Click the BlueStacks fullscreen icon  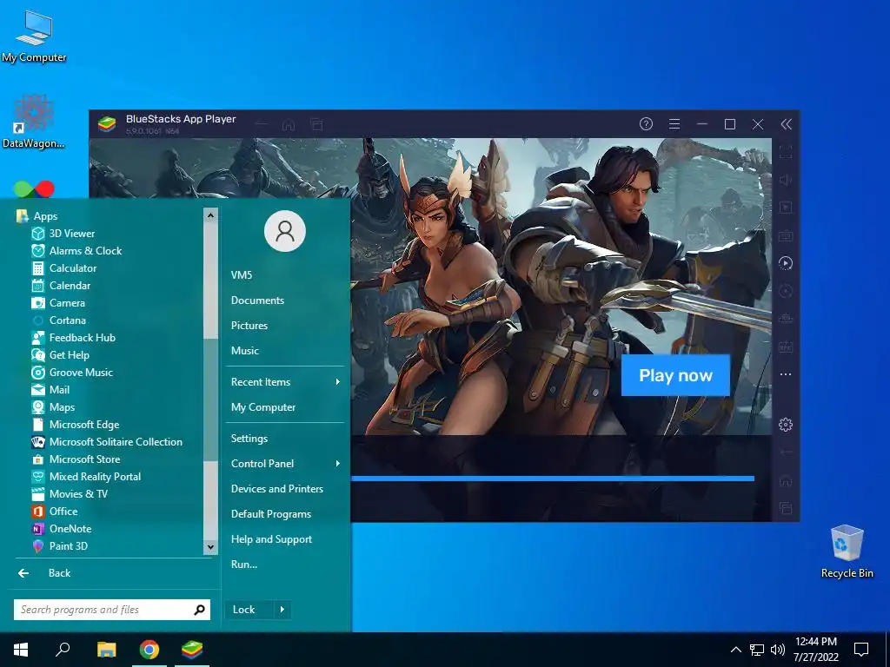[x=786, y=152]
